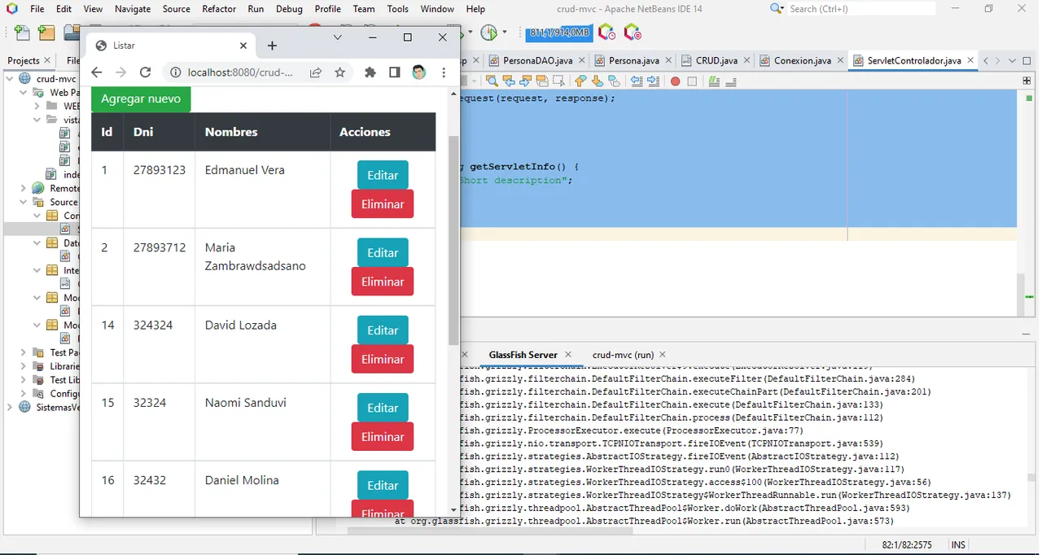Close the GlassFish Server output tab
This screenshot has width=1042, height=555.
pyautogui.click(x=568, y=355)
